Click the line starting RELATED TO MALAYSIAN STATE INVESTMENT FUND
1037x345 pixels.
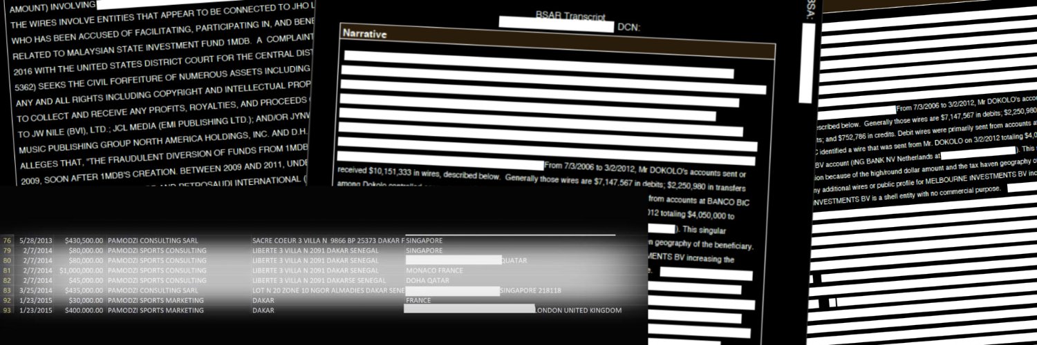pos(163,49)
